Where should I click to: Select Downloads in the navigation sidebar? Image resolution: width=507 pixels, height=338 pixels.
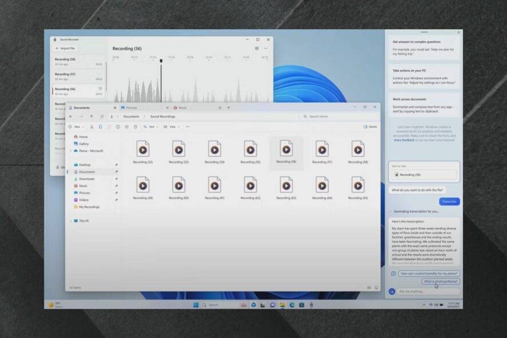[87, 179]
